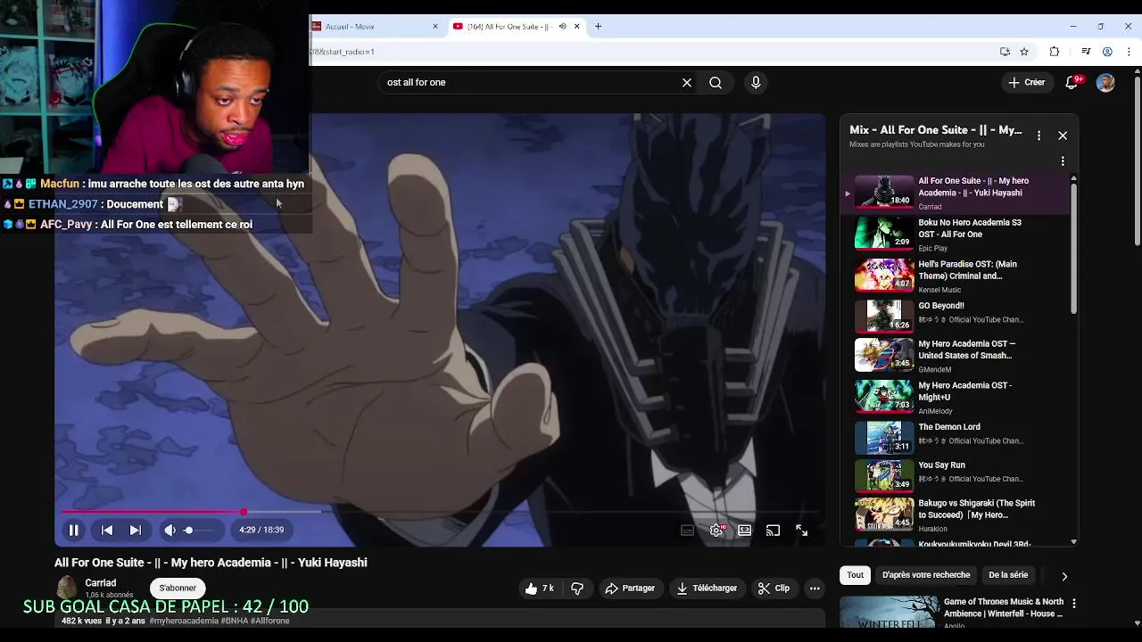This screenshot has width=1142, height=642.
Task: Run search with the magnifier icon
Action: 716,82
